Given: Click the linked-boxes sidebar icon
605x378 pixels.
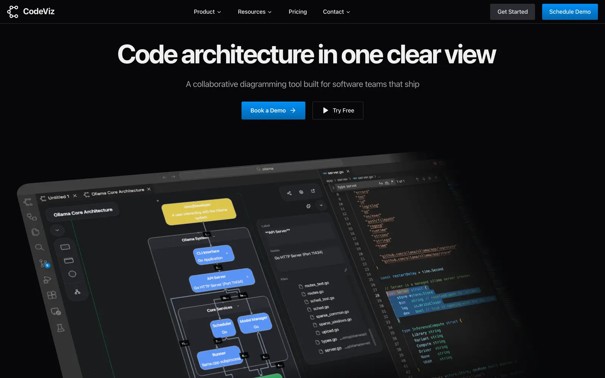Looking at the screenshot, I should click(x=32, y=217).
